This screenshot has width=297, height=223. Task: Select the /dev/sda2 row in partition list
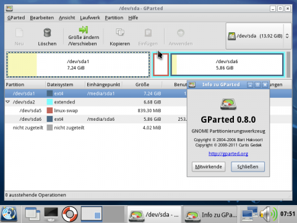click(96, 102)
